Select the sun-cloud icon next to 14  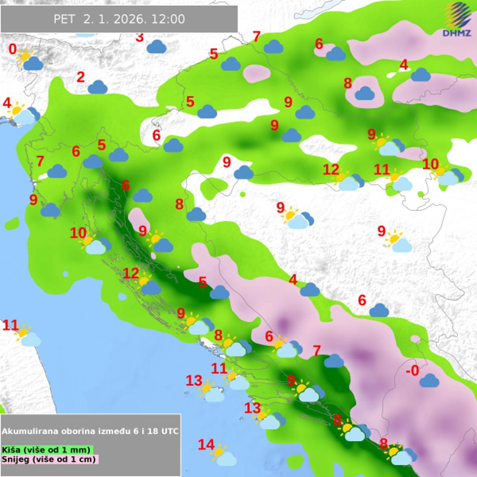click(223, 456)
